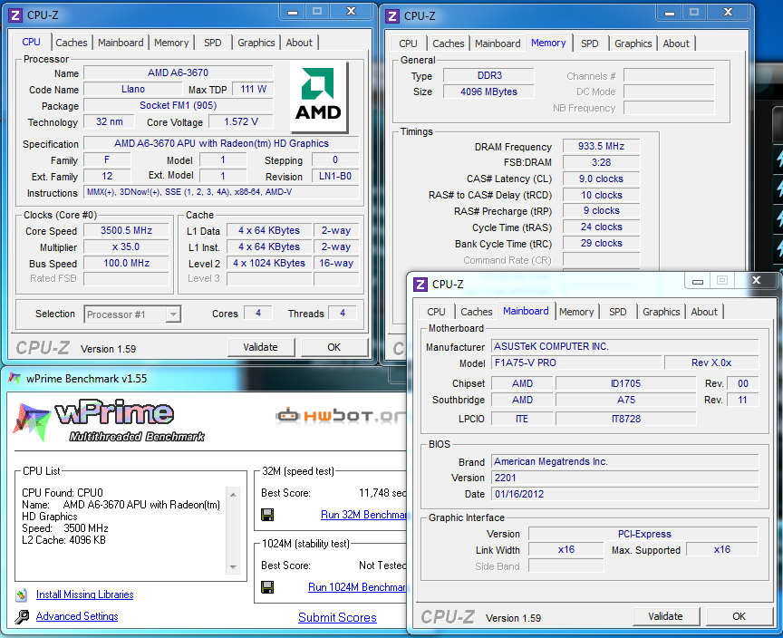Image resolution: width=783 pixels, height=638 pixels.
Task: Click the BIOS Version field 2201
Action: point(625,478)
